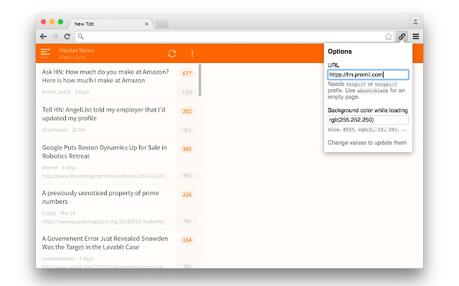
Task: Refresh Hacker News stories with the sync icon
Action: [172, 54]
